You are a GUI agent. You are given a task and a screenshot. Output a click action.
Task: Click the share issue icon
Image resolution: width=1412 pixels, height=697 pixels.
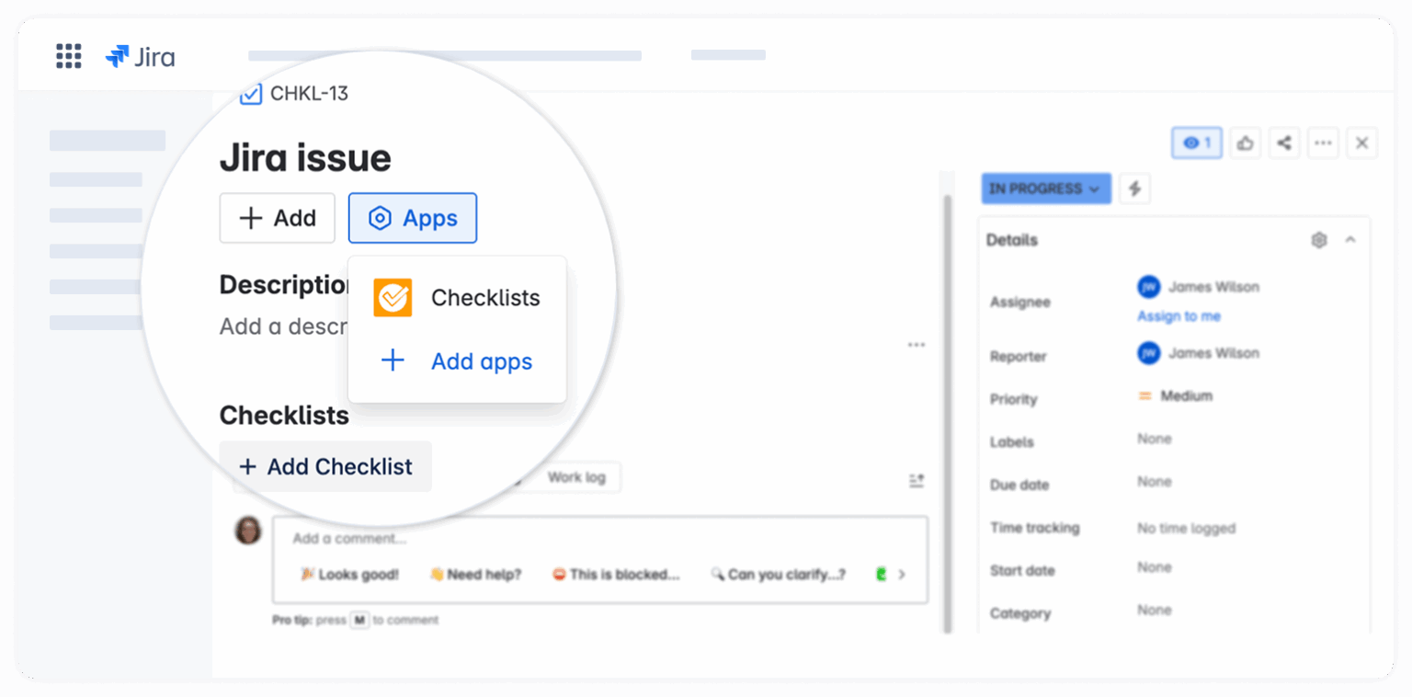point(1284,143)
